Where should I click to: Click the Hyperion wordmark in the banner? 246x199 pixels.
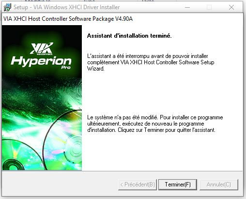tap(41, 61)
